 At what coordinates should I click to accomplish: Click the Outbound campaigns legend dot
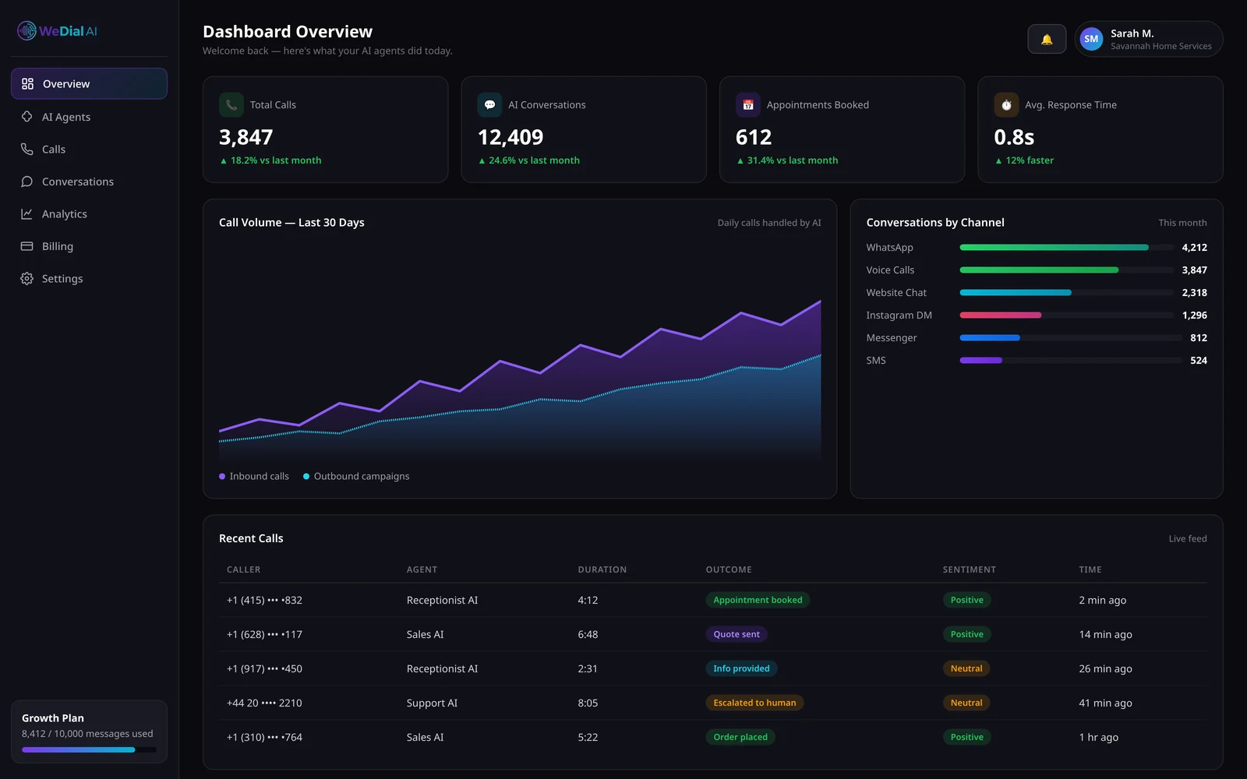click(x=306, y=476)
